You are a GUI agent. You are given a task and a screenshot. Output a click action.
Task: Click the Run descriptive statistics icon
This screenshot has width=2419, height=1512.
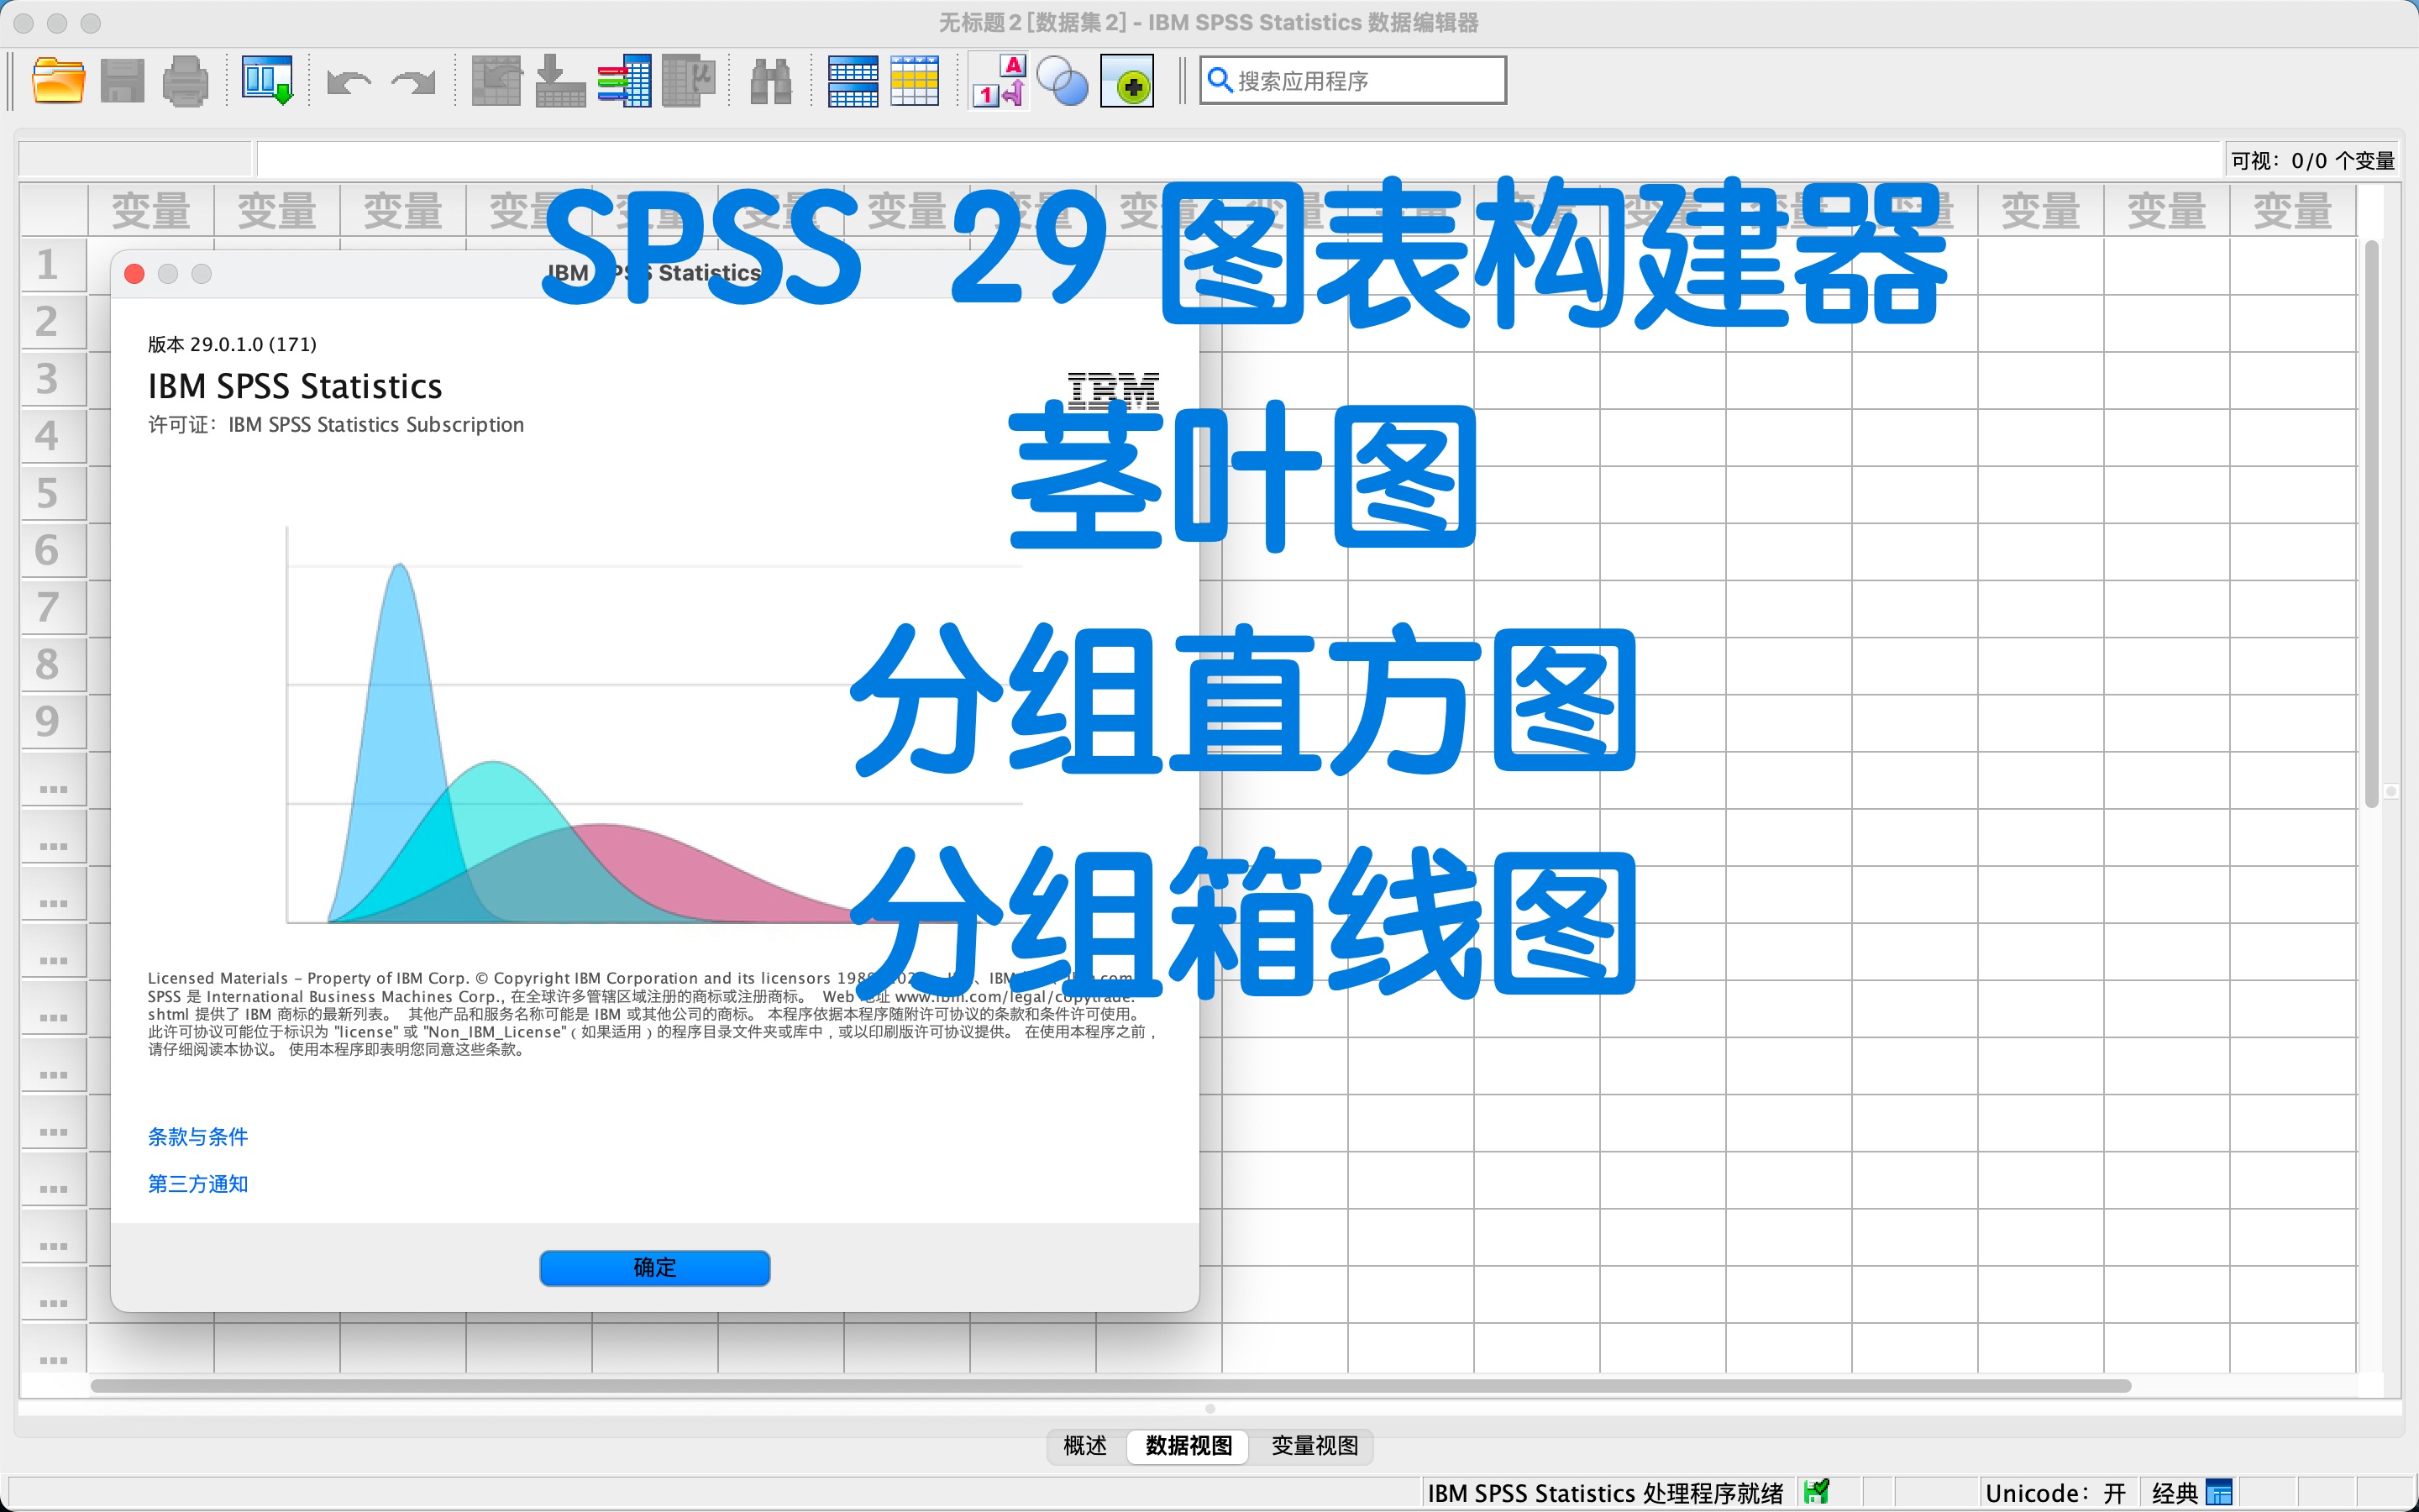click(689, 81)
